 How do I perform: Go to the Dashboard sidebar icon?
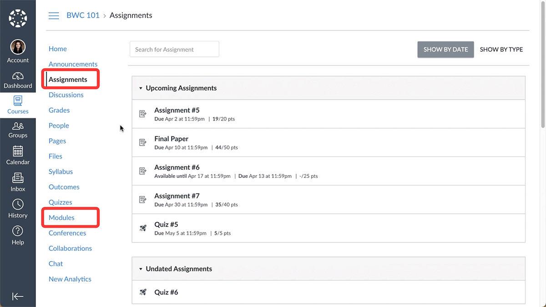point(18,75)
